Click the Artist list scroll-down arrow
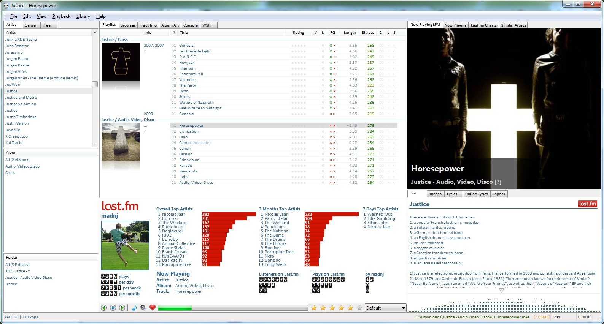Screen dimensions: 604x324 (95, 144)
